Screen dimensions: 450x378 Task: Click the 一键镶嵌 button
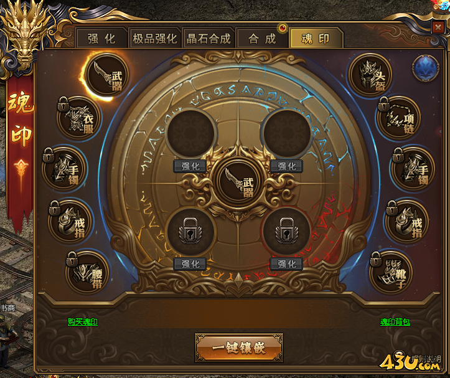point(239,347)
